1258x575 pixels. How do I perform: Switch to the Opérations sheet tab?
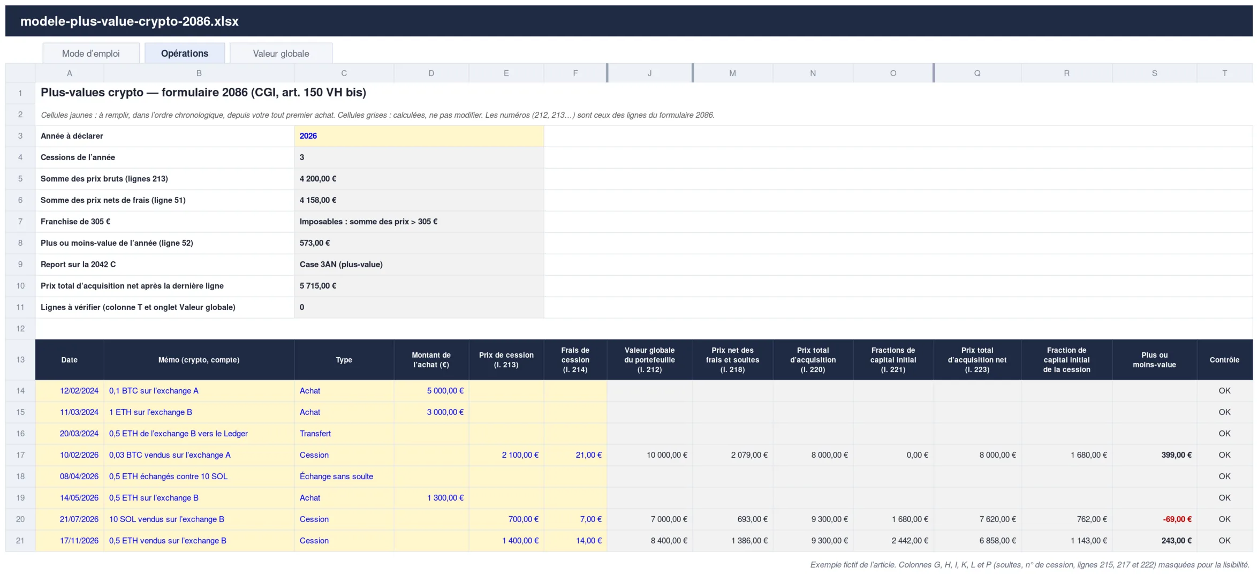click(x=185, y=54)
